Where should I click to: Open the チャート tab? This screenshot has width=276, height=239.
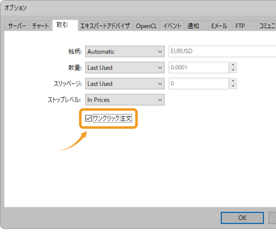click(41, 26)
